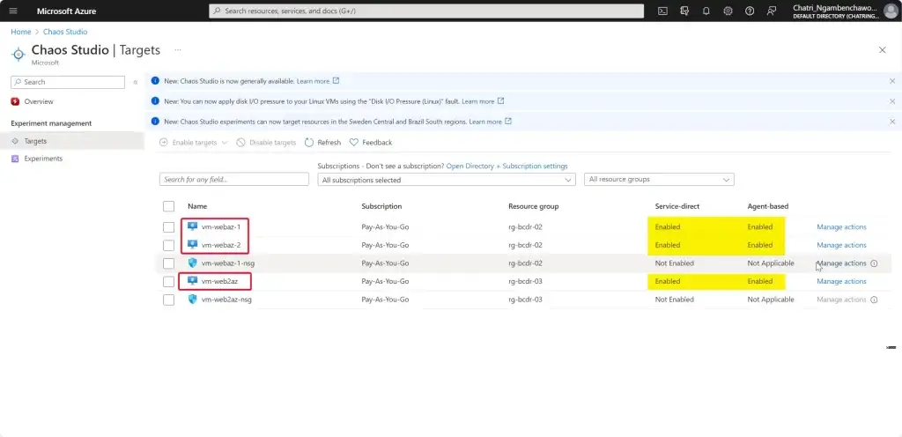The image size is (902, 437).
Task: Click info icon next to vm-web2az-nsg Manage actions
Action: click(874, 300)
